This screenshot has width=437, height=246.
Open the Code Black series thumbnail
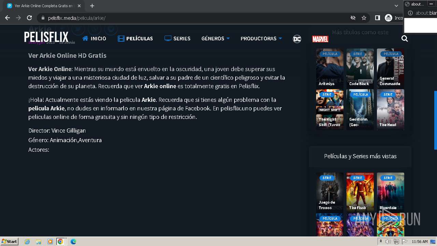[x=360, y=69]
